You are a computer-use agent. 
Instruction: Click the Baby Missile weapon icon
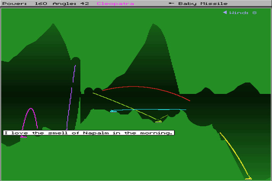pyautogui.click(x=171, y=3)
